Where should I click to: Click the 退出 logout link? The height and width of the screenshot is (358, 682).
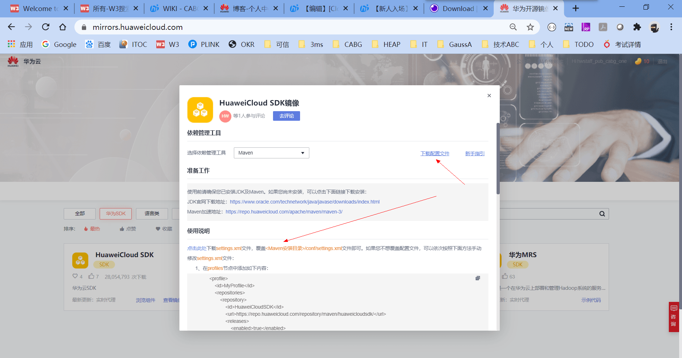662,61
